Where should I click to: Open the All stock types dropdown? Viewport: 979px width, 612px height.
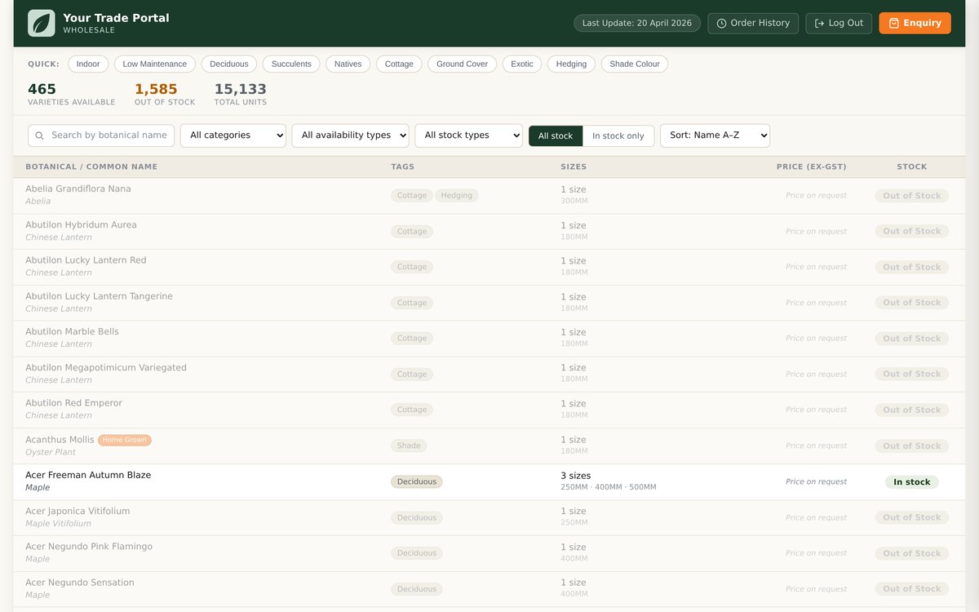click(x=469, y=135)
